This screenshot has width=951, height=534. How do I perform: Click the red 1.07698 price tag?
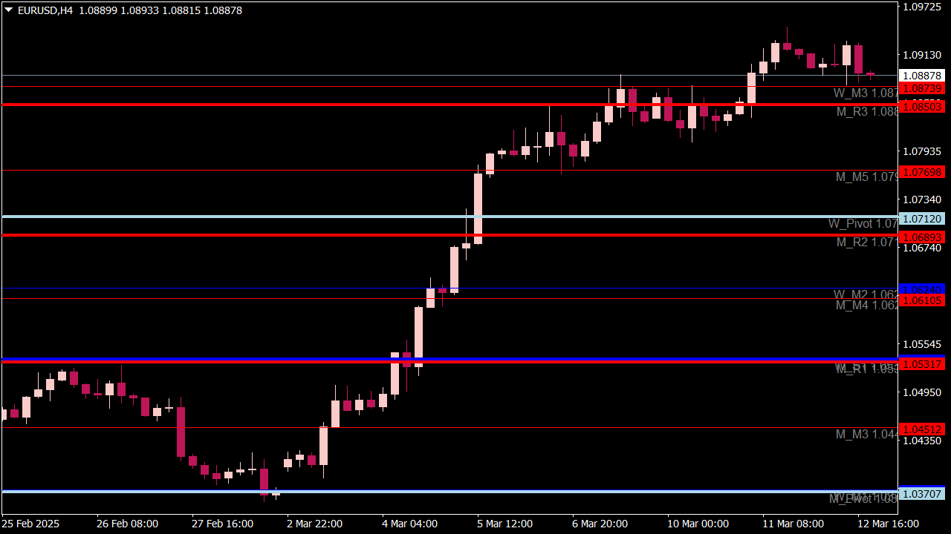[921, 172]
